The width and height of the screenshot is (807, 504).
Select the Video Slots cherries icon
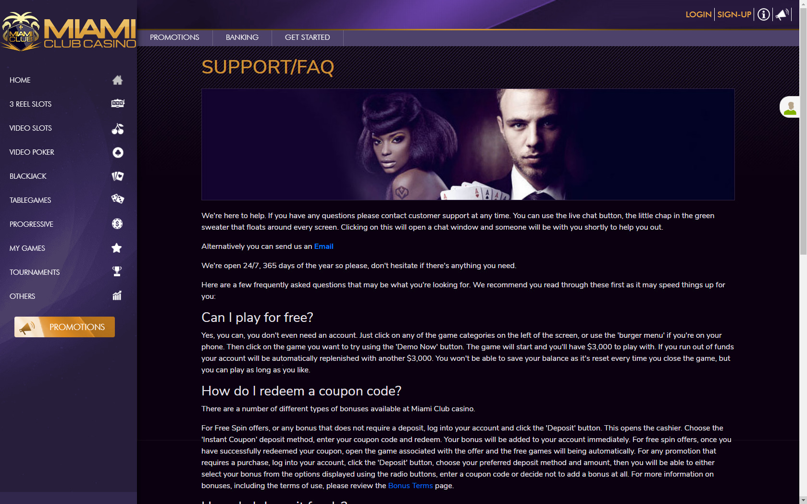(x=118, y=128)
